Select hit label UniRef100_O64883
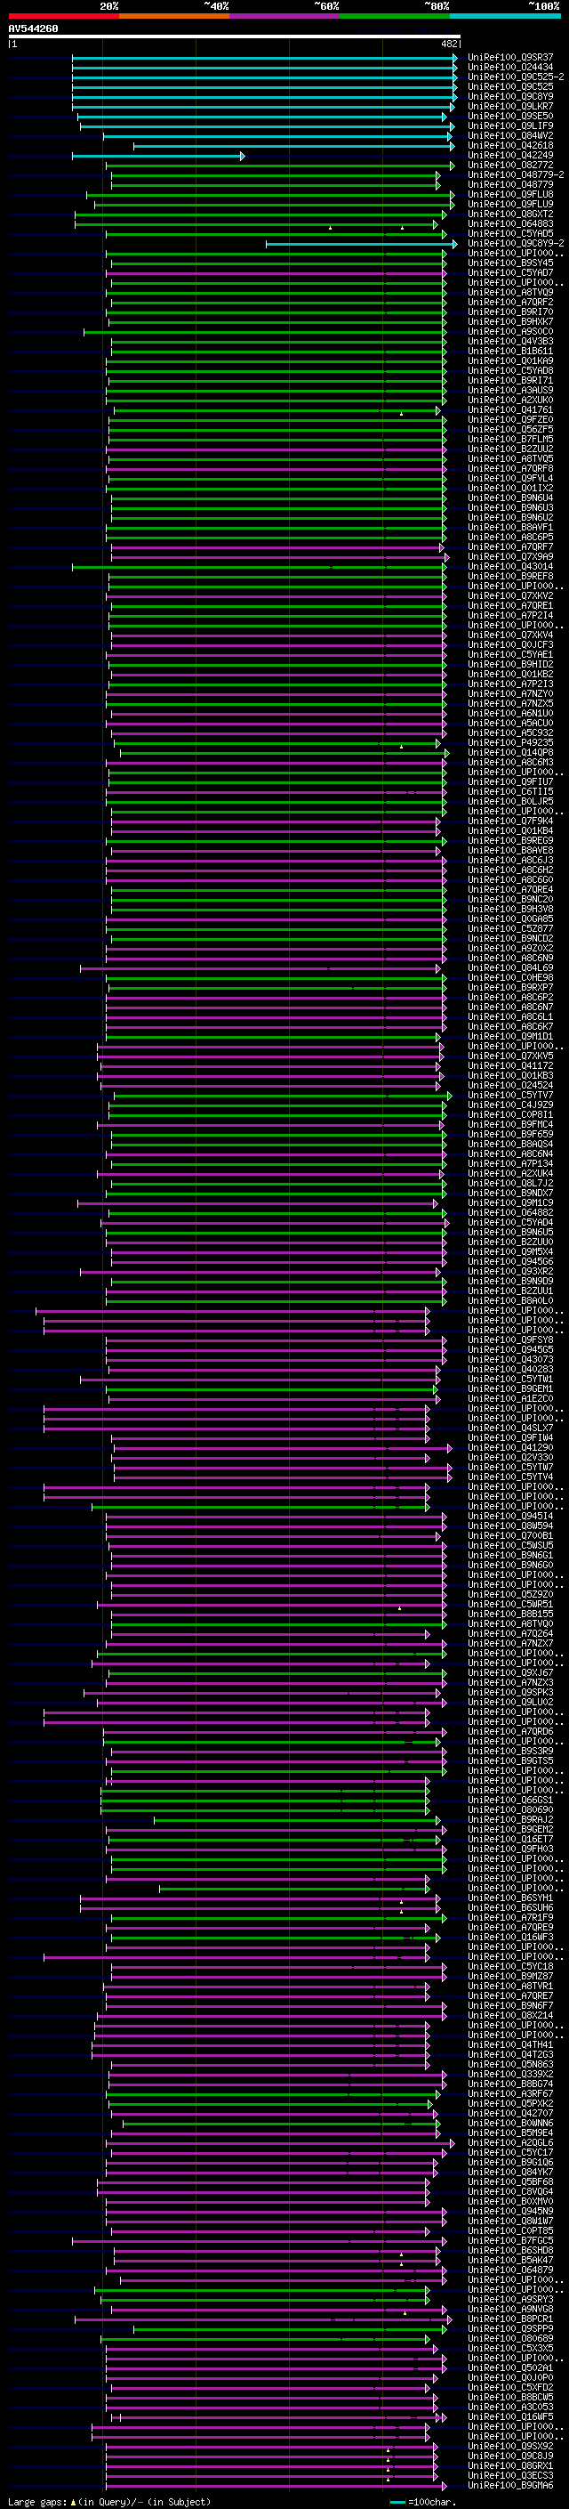569x2509 pixels. tap(510, 224)
